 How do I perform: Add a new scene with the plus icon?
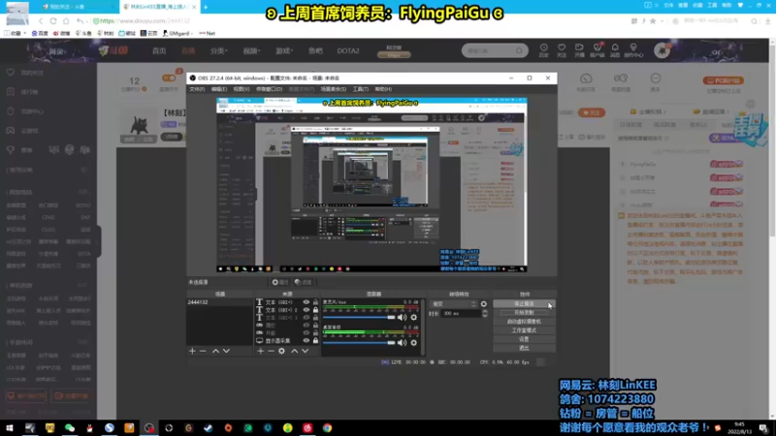(x=192, y=351)
